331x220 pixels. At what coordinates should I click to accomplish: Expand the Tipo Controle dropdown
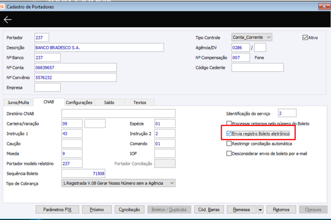click(x=252, y=37)
